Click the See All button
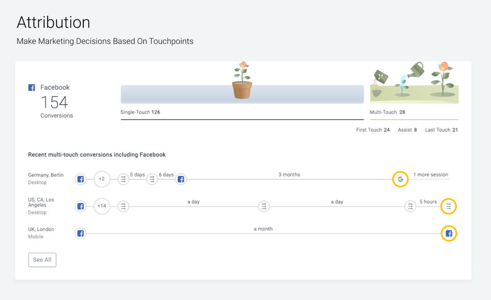Screen dimensions: 491x300 tap(42, 260)
